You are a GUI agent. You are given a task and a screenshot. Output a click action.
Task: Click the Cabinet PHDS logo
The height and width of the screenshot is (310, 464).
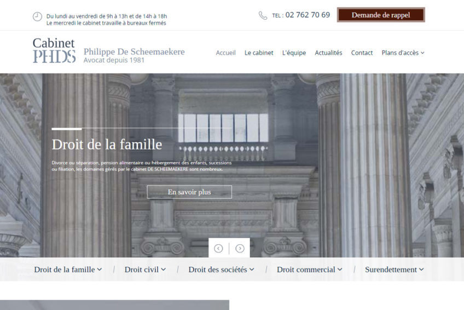pos(54,50)
